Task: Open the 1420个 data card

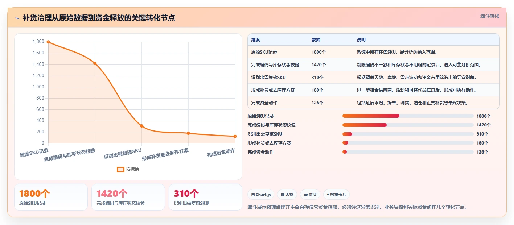Action: coord(128,197)
